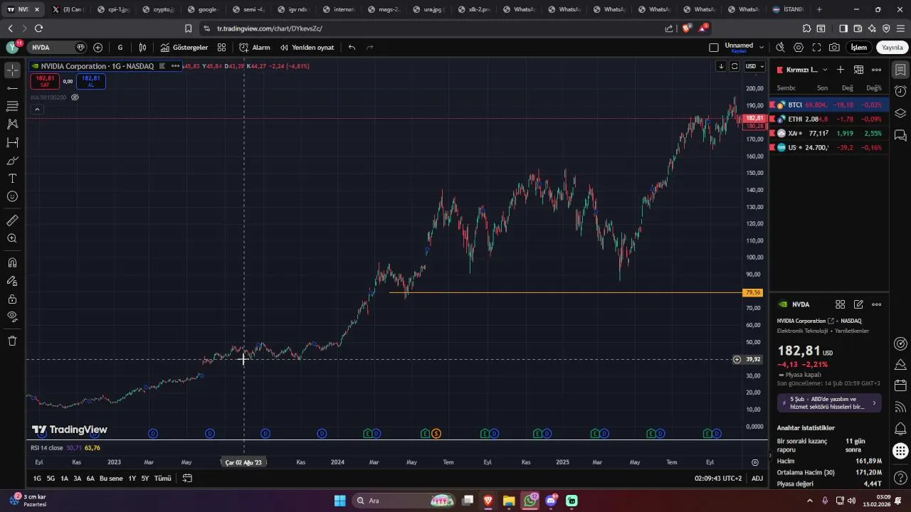Click the trash remove objects icon
The image size is (911, 512).
coord(12,341)
